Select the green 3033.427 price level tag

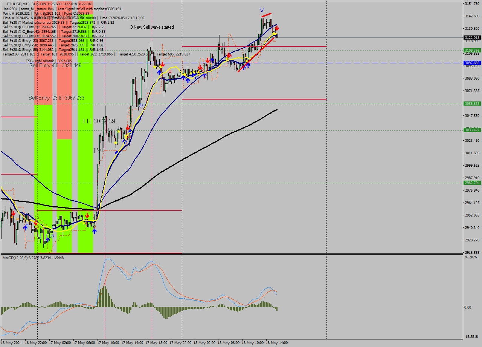click(x=472, y=130)
